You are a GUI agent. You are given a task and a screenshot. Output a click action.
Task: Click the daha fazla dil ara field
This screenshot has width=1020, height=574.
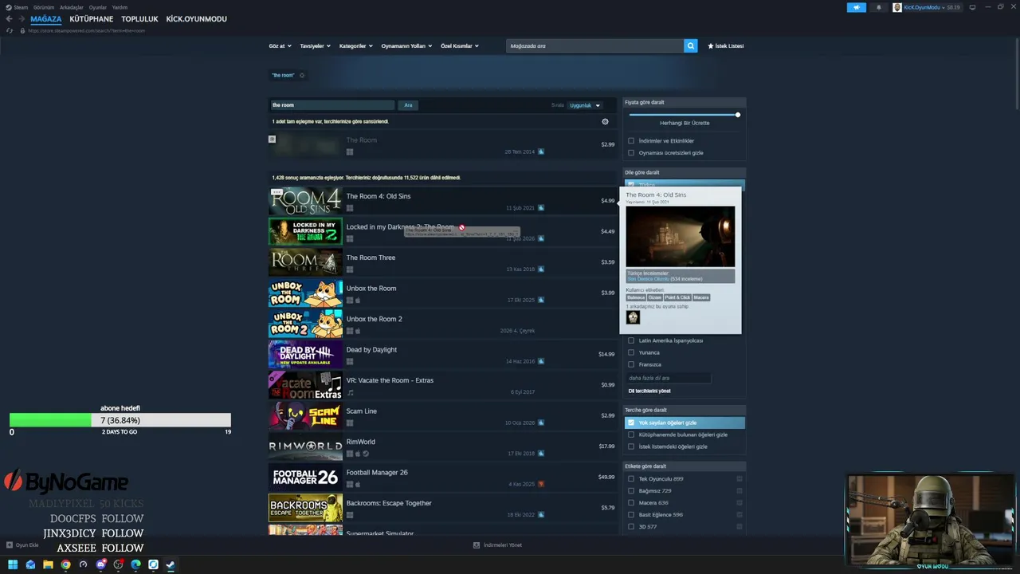point(668,378)
